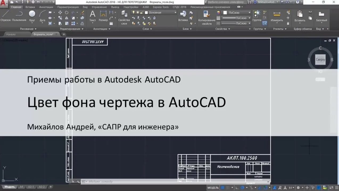Open the A3-1 layout tab
The width and height of the screenshot is (339, 191).
pyautogui.click(x=31, y=187)
